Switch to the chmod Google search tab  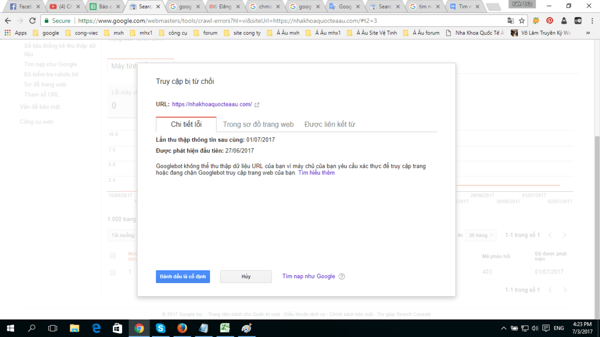click(264, 6)
